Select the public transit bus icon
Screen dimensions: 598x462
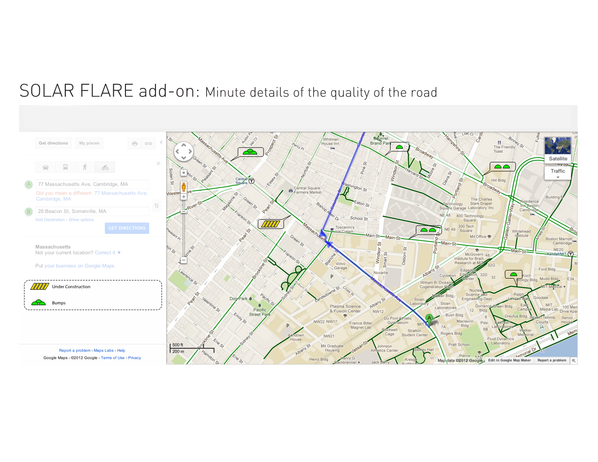tap(65, 167)
